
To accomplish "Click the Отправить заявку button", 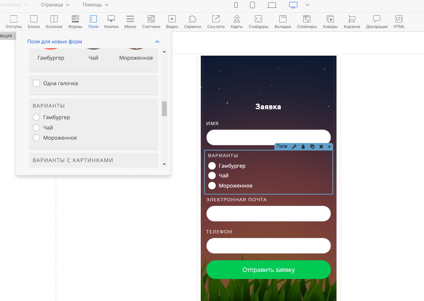I will pos(268,270).
